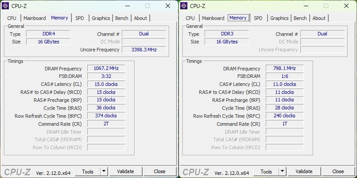Expand Tools dropdown arrow in left DDR4 window
357x178 pixels.
(x=104, y=171)
